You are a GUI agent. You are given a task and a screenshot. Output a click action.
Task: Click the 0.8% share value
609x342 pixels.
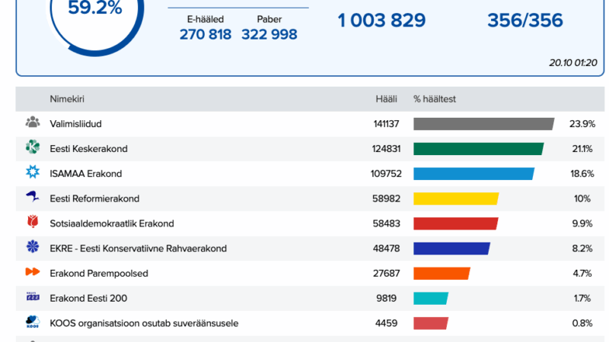(x=582, y=324)
